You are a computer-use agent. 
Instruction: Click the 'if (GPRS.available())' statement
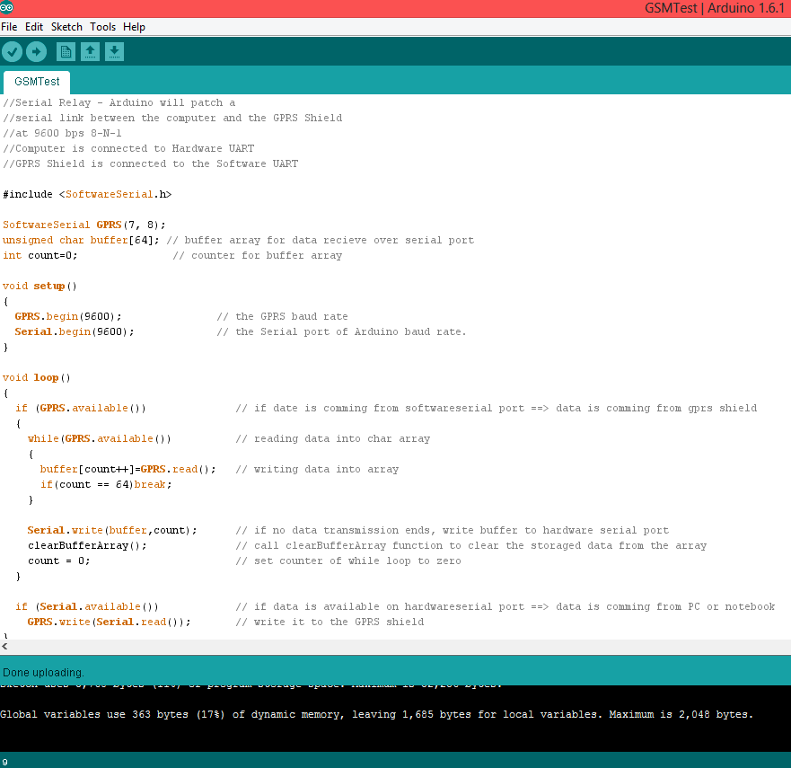pyautogui.click(x=81, y=408)
